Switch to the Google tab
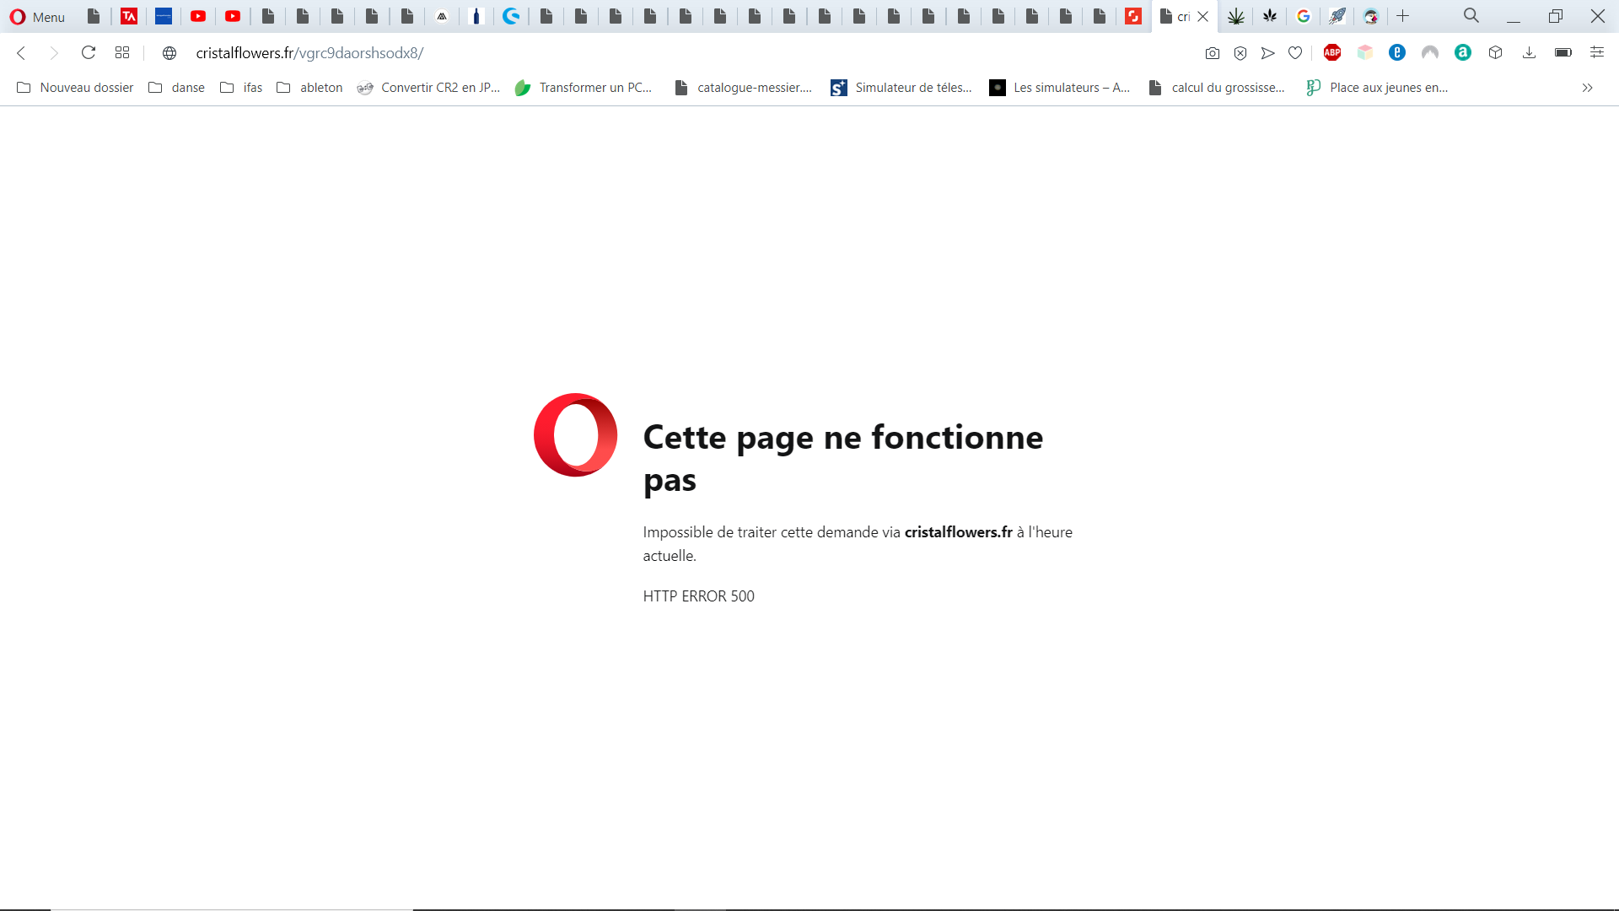Viewport: 1619px width, 911px height. (x=1304, y=16)
